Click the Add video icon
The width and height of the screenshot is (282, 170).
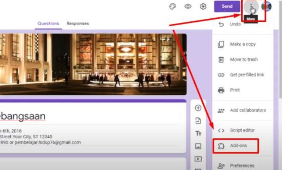point(198,159)
